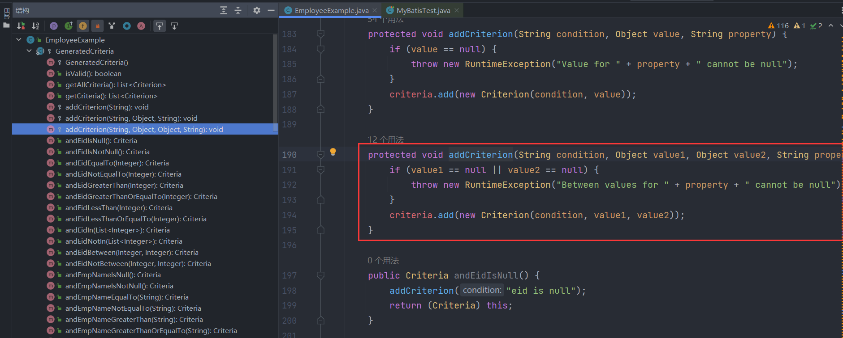Click fold end marker at line 188
This screenshot has height=338, width=843.
[x=321, y=109]
